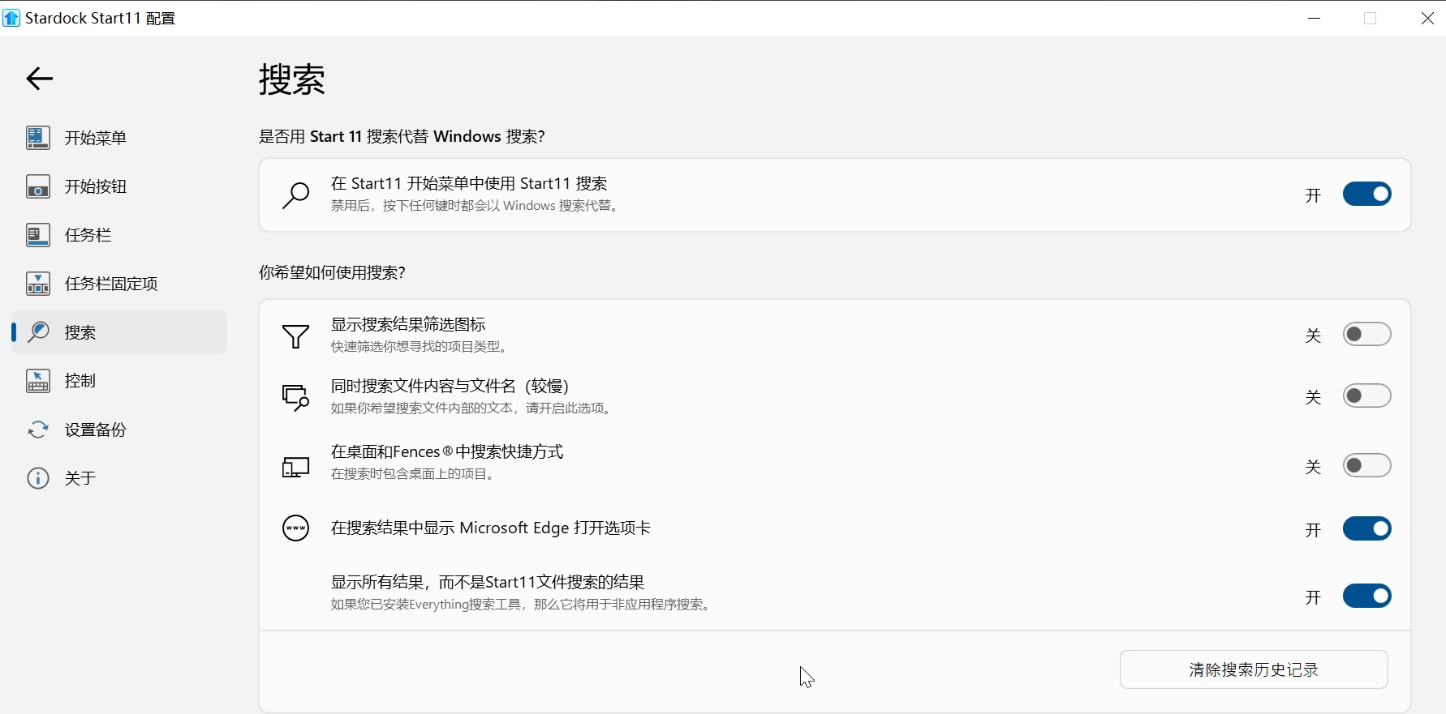
Task: Click label 显示所有结果，而不是Start11文件搜索的结果
Action: pos(488,582)
